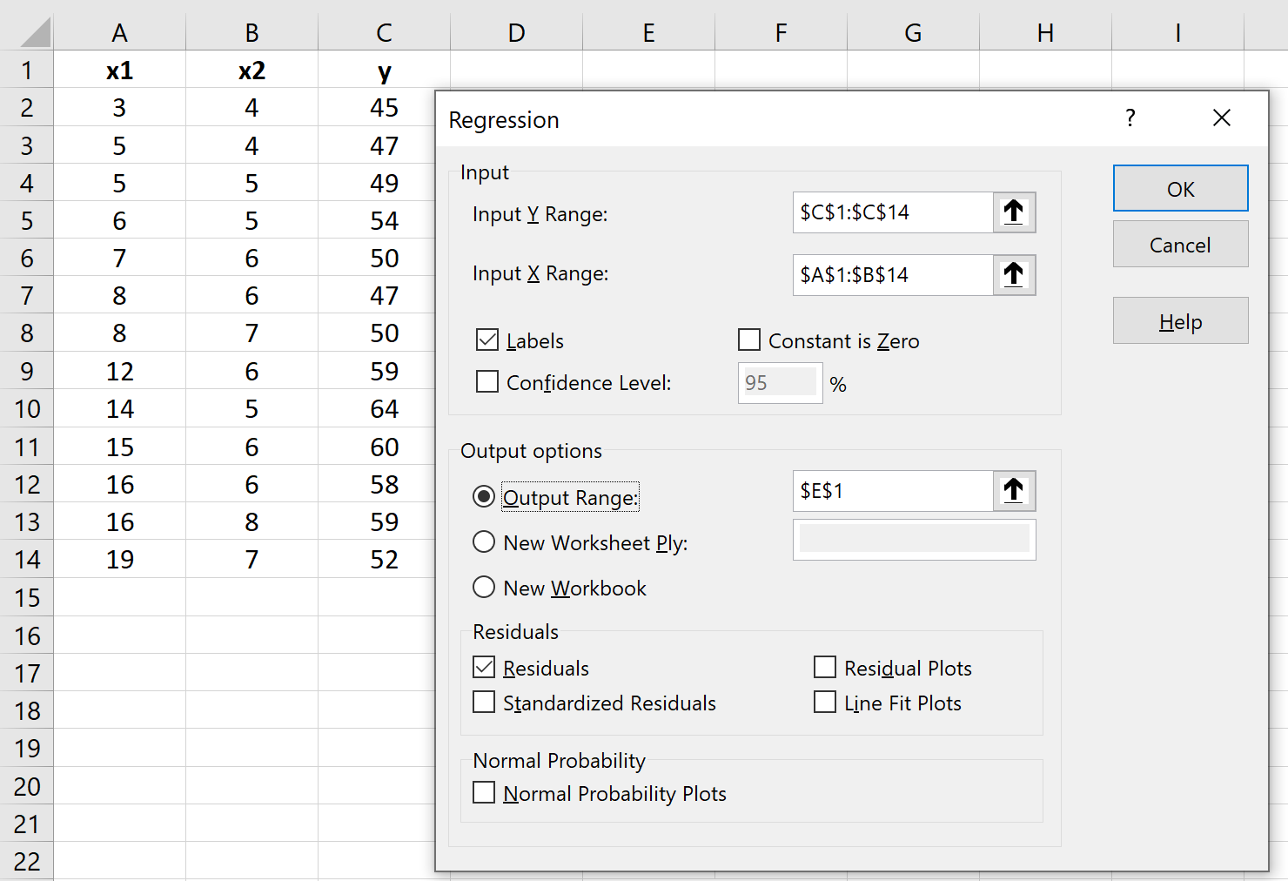This screenshot has width=1288, height=881.
Task: Enable Residual Plots option
Action: click(x=825, y=668)
